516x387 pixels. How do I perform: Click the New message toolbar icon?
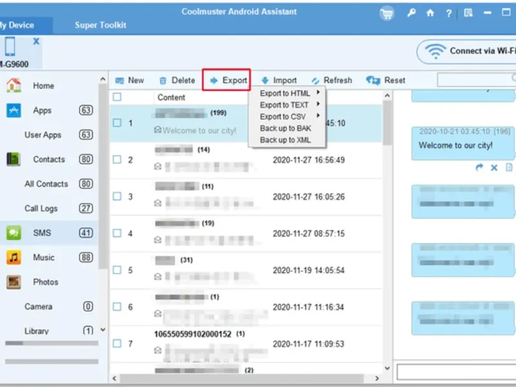tap(119, 80)
